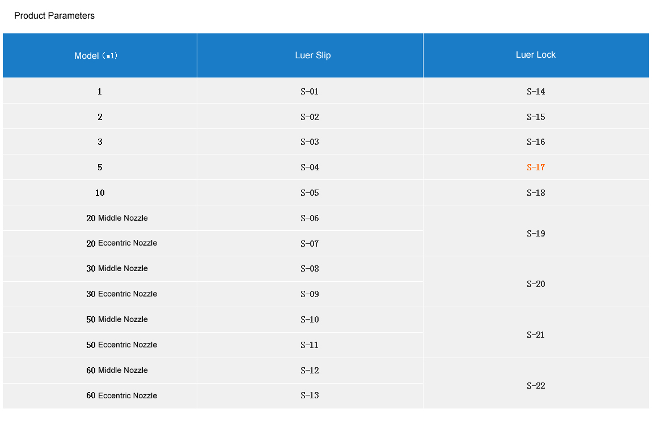Screen dimensions: 652x430
Task: Select the 60 Eccentric Nozzle row label
Action: (121, 395)
